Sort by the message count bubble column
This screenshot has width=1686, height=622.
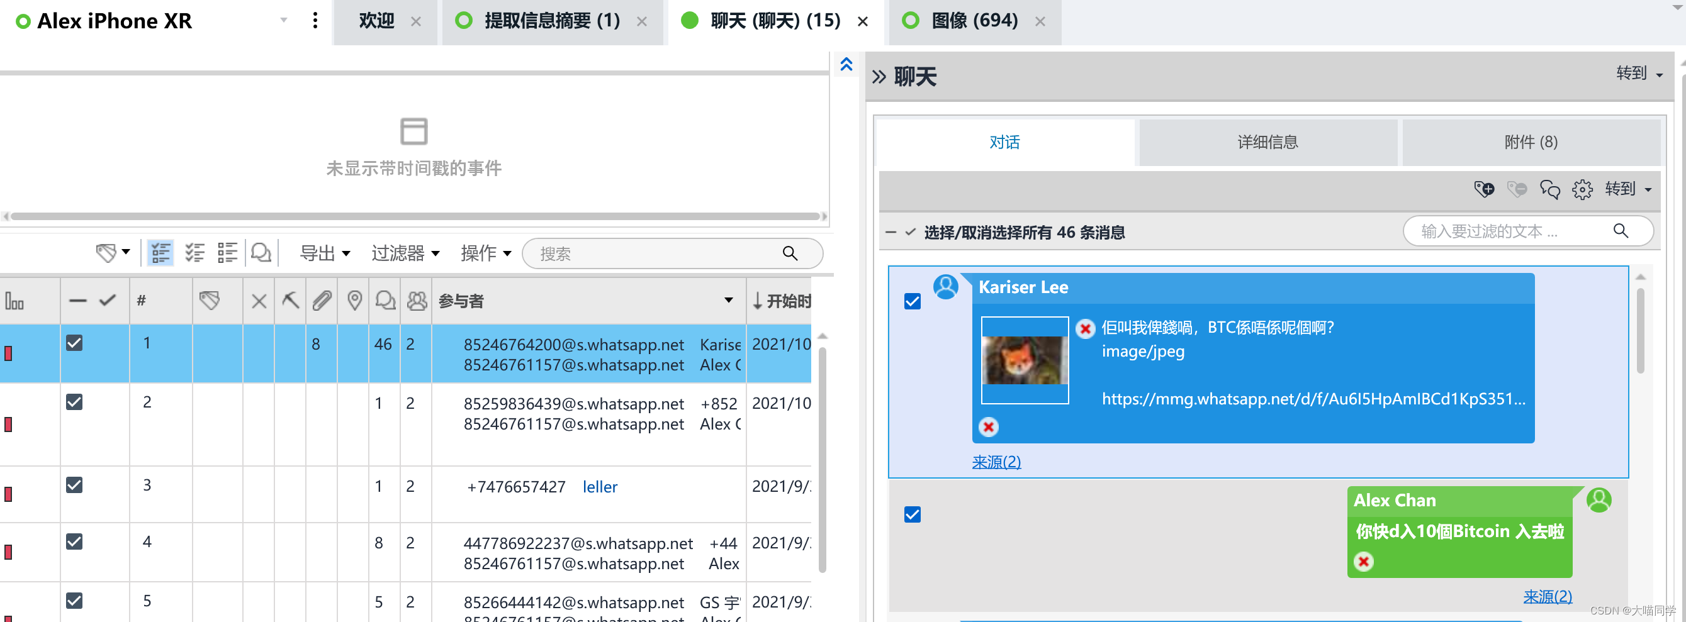point(386,301)
